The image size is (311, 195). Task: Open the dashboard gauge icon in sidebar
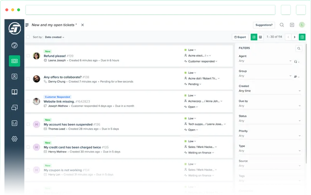[14, 45]
